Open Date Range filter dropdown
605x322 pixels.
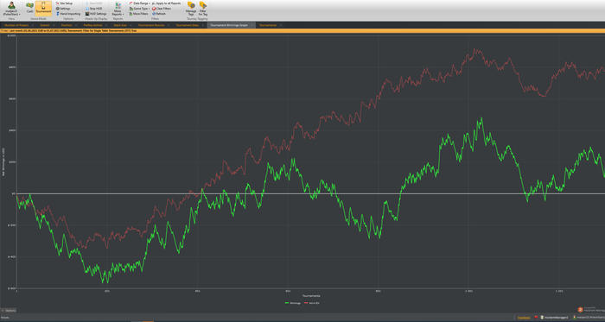[x=140, y=3]
